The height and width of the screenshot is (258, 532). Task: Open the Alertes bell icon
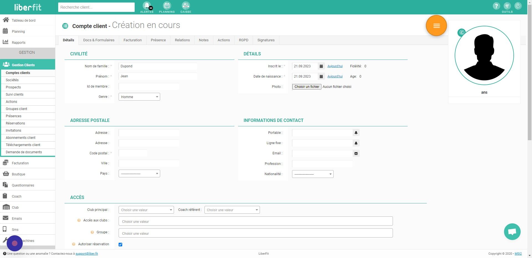pyautogui.click(x=147, y=6)
